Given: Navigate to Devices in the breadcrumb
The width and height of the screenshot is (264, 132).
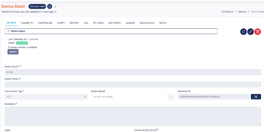Looking at the screenshot, I should click(x=242, y=12).
